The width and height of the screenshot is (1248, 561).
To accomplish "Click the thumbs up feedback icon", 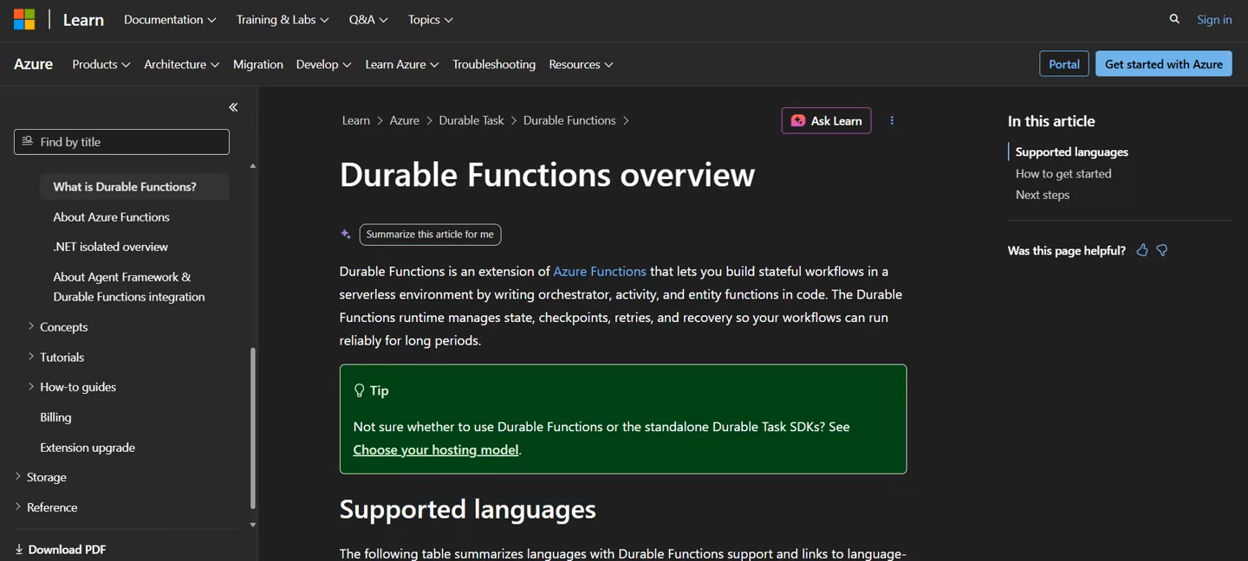I will click(x=1142, y=250).
